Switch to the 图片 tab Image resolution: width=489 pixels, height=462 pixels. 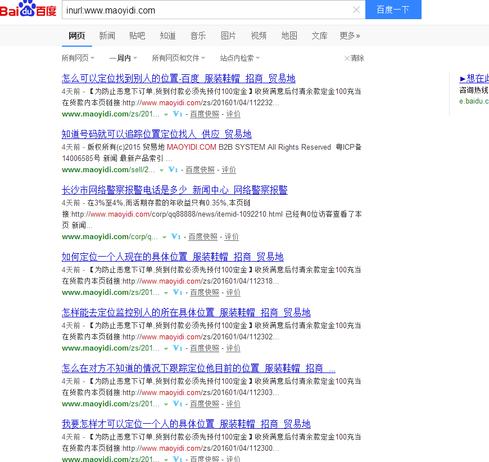[x=228, y=35]
